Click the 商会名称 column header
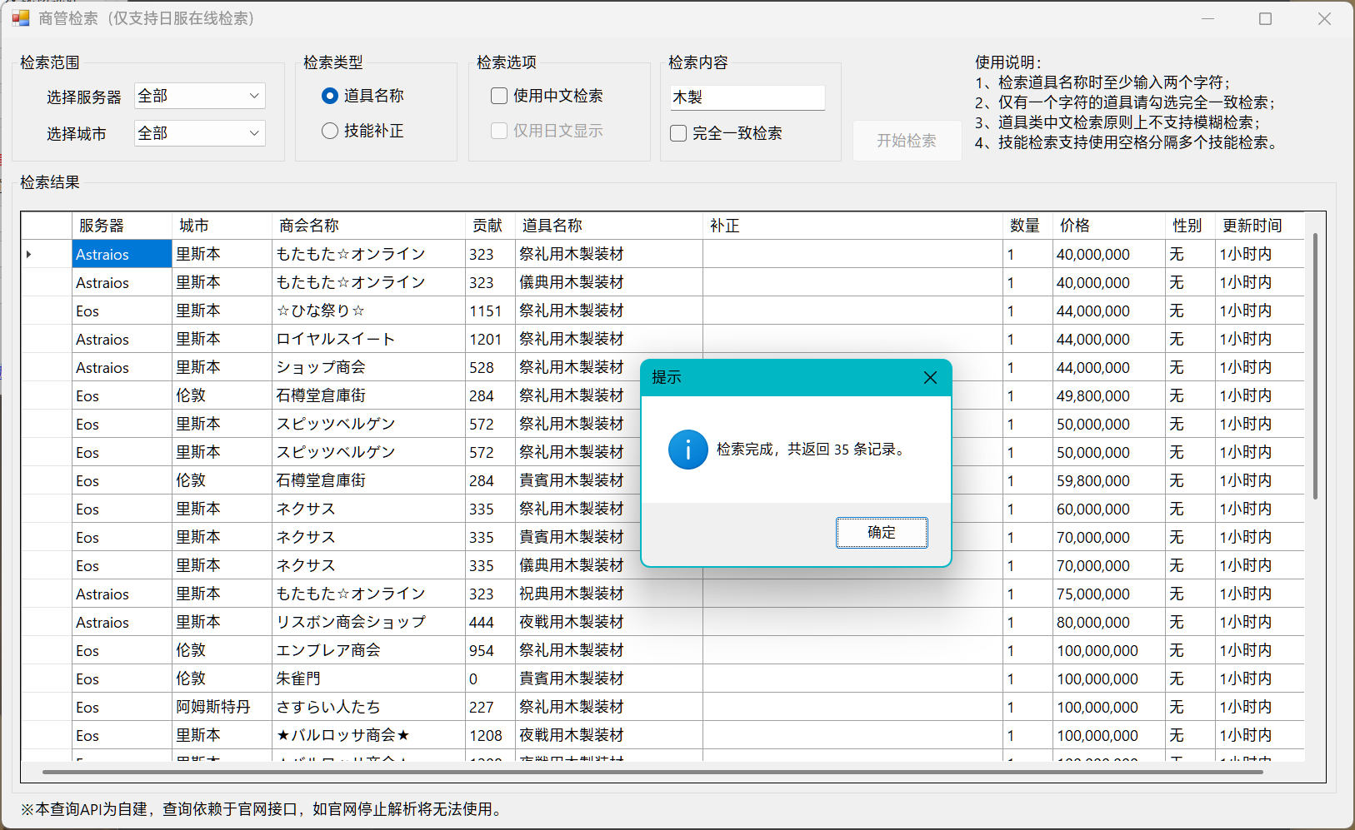 [x=309, y=226]
